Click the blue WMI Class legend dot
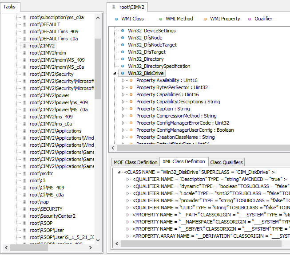 point(116,19)
